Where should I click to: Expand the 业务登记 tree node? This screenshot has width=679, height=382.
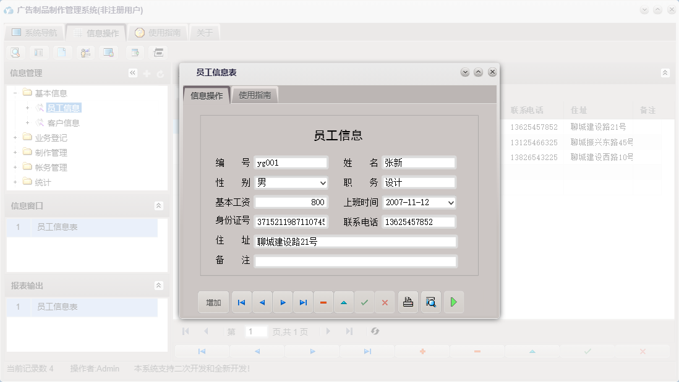click(x=14, y=137)
